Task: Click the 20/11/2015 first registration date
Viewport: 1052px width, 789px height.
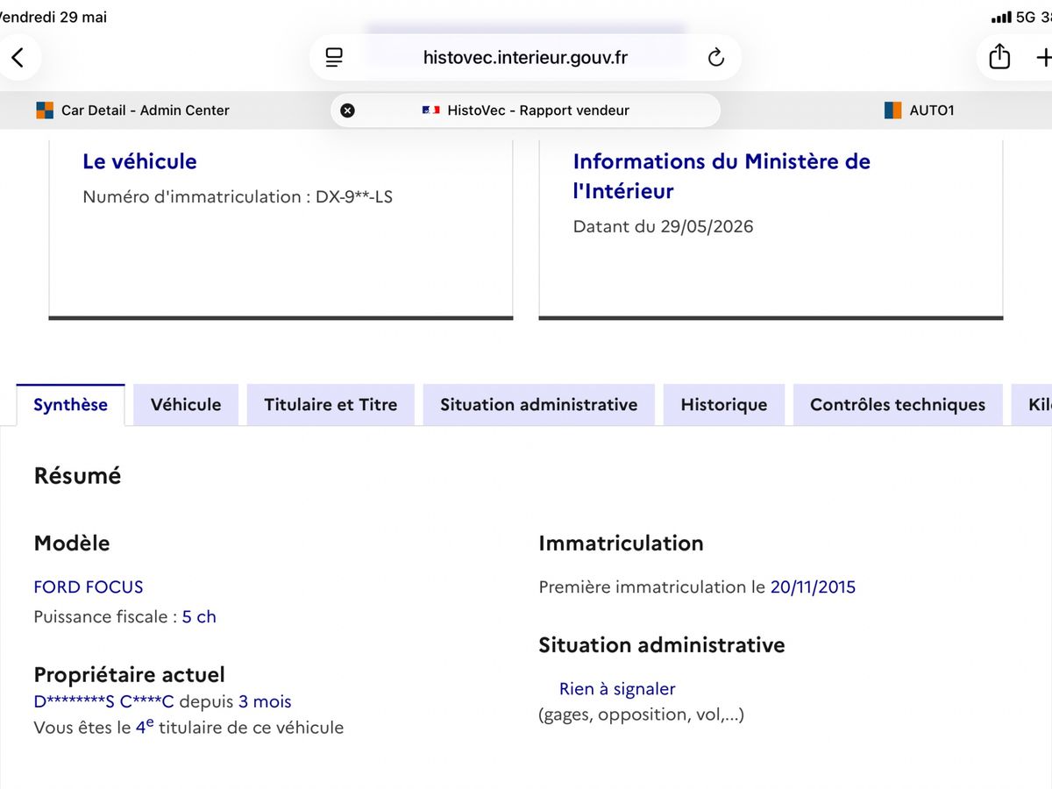Action: coord(813,586)
